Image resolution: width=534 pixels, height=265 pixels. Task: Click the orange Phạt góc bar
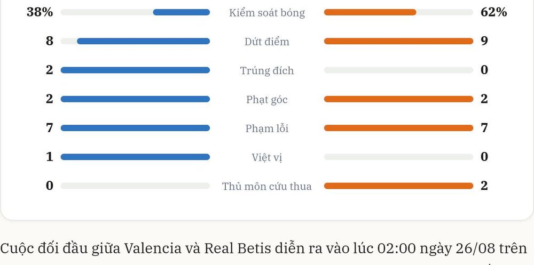coord(398,99)
